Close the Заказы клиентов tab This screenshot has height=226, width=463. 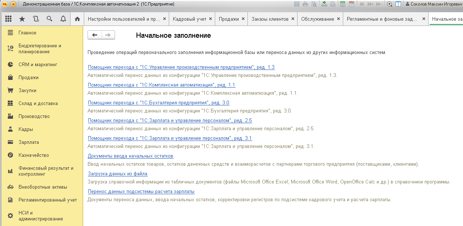(x=293, y=19)
